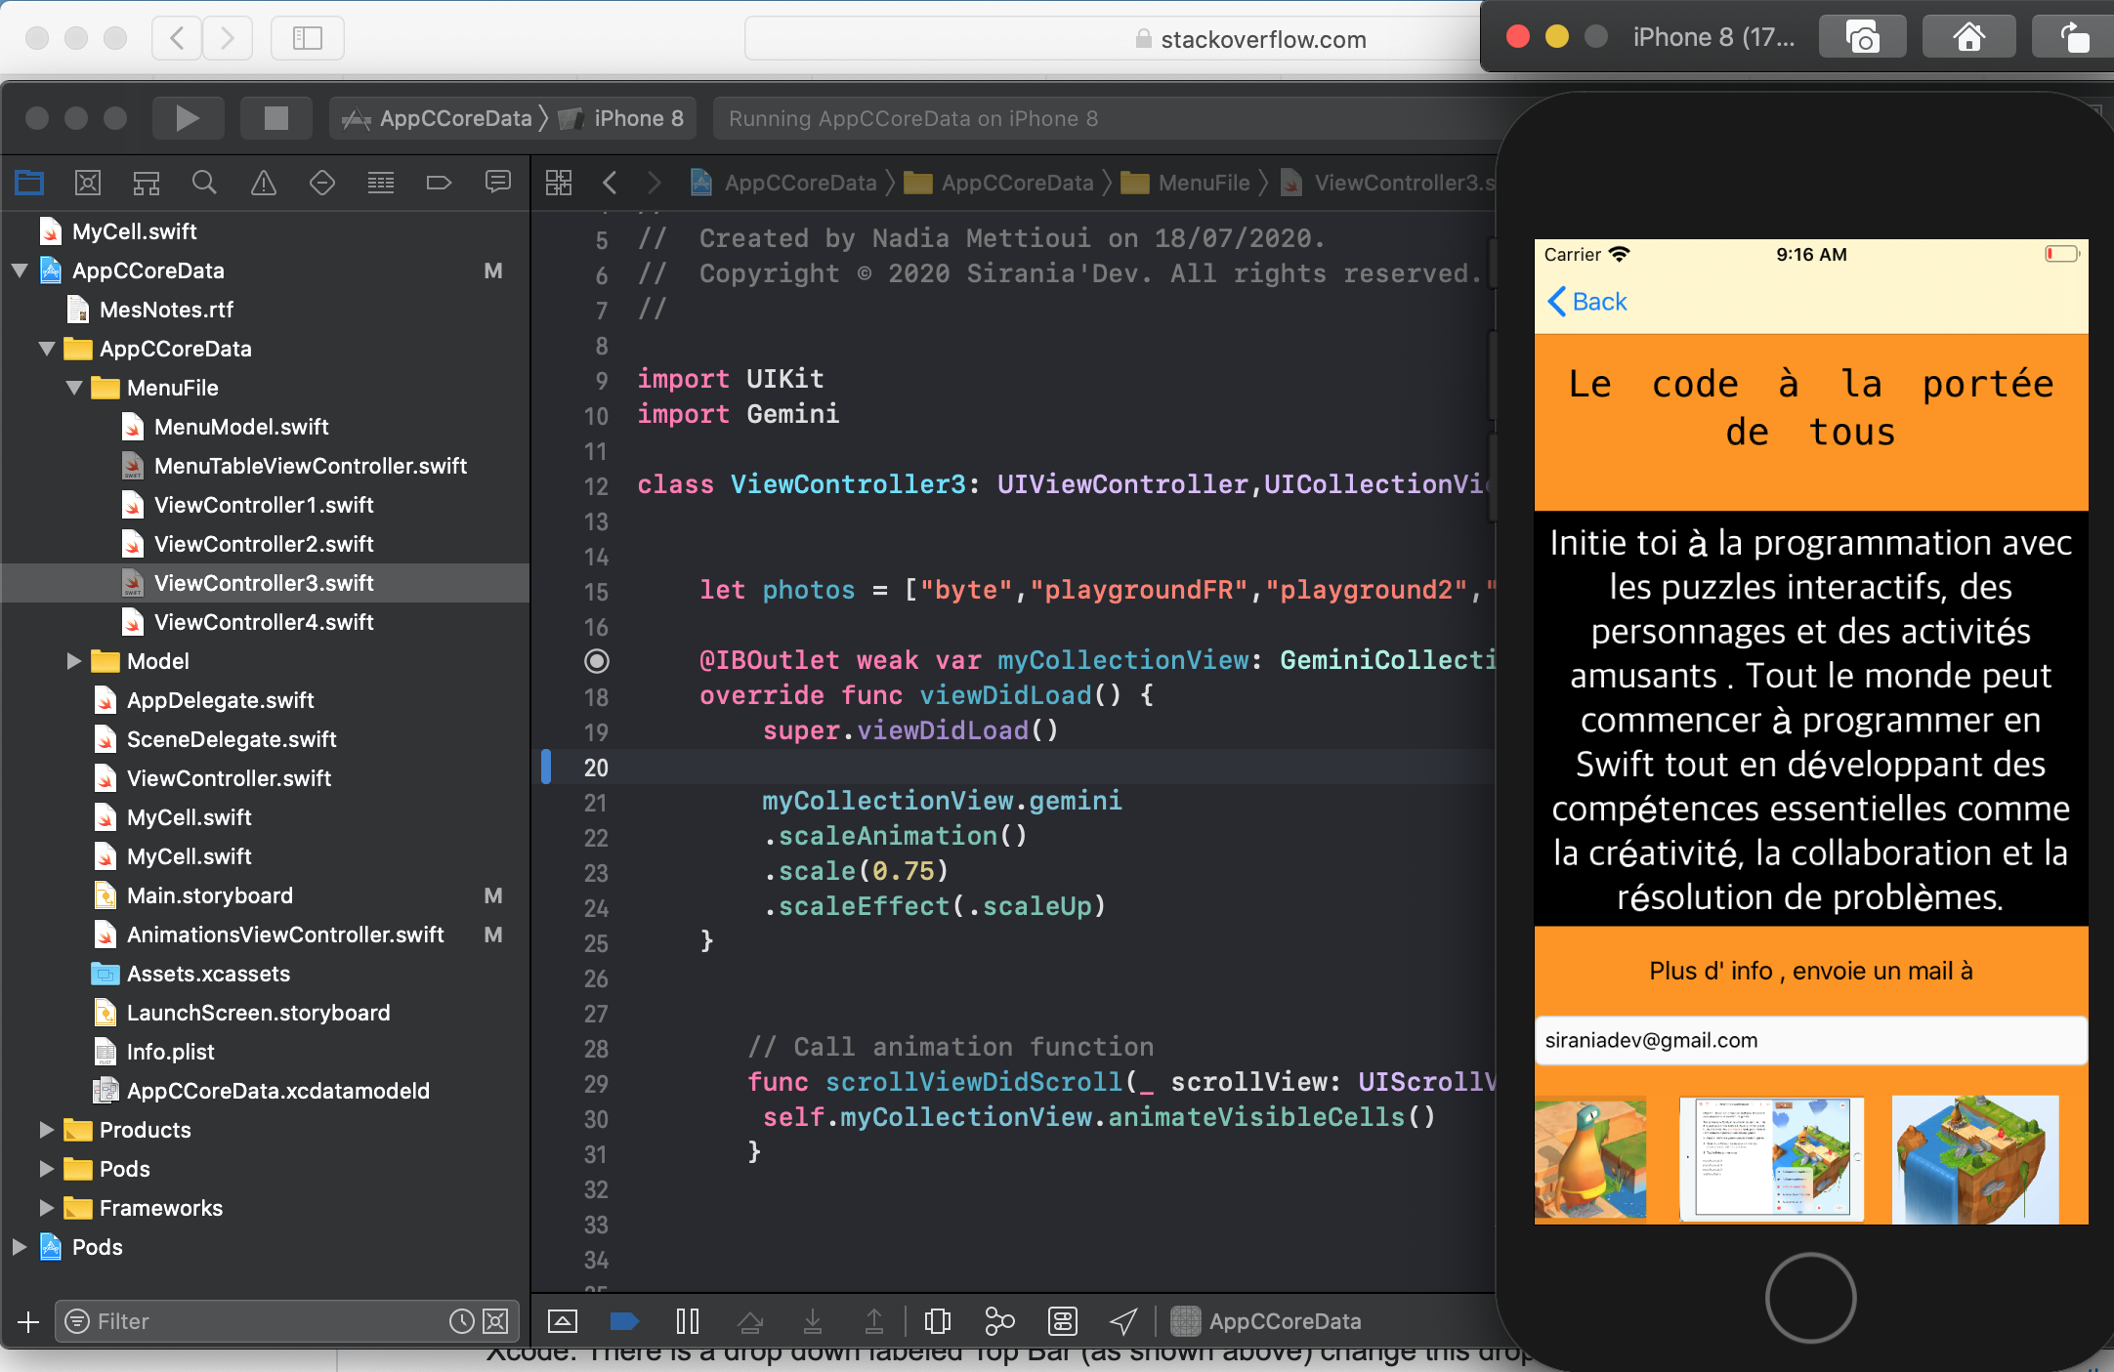This screenshot has height=1372, width=2114.
Task: Open Debug View Hierarchy button
Action: (937, 1321)
